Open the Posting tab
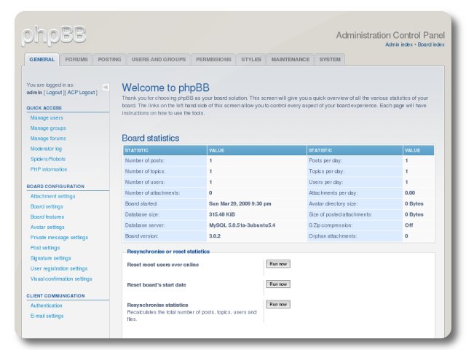Image resolution: width=466 pixels, height=350 pixels. (x=109, y=60)
